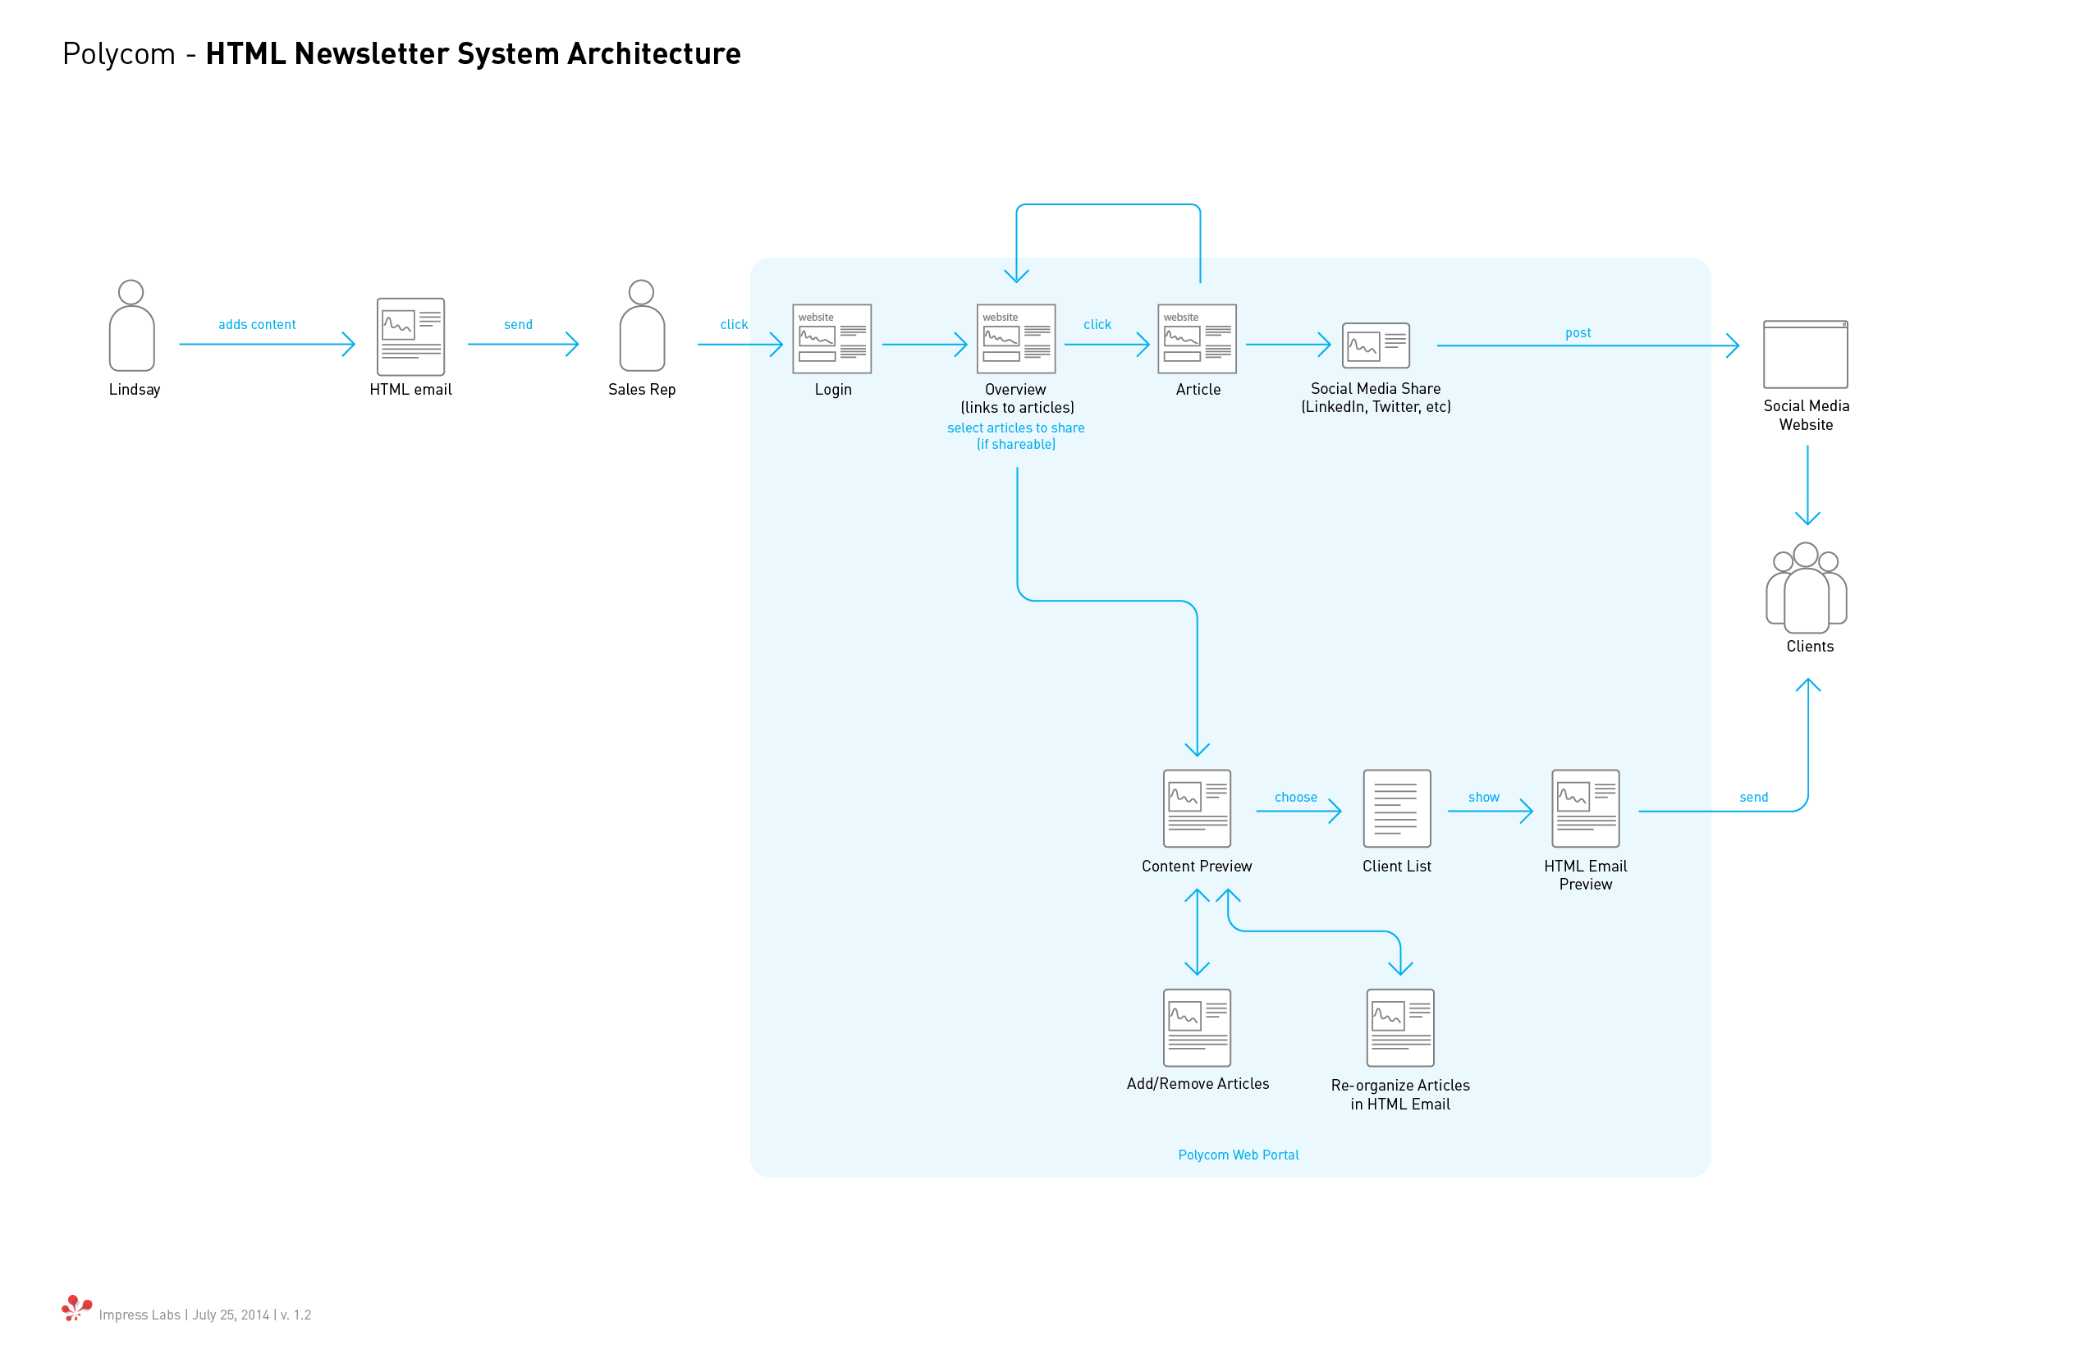Click the Overview website page icon
The width and height of the screenshot is (2093, 1354).
[1016, 340]
